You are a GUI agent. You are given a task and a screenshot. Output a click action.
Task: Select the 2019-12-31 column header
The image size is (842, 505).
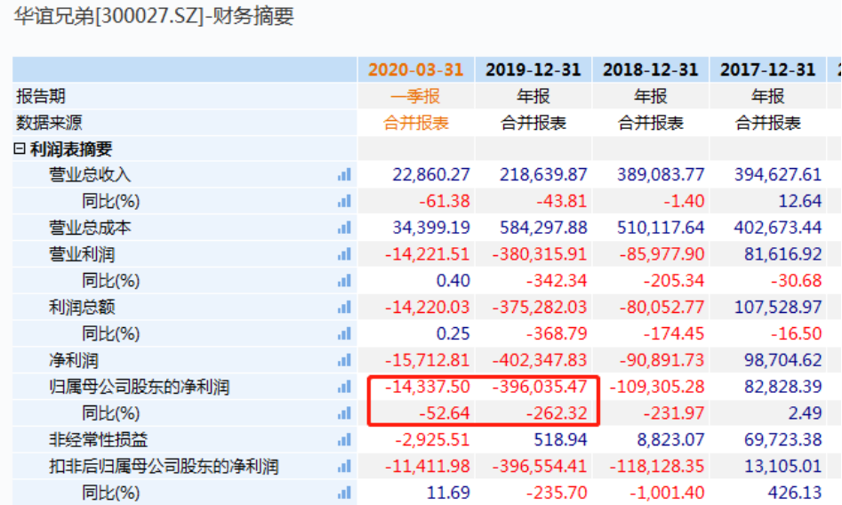point(533,70)
